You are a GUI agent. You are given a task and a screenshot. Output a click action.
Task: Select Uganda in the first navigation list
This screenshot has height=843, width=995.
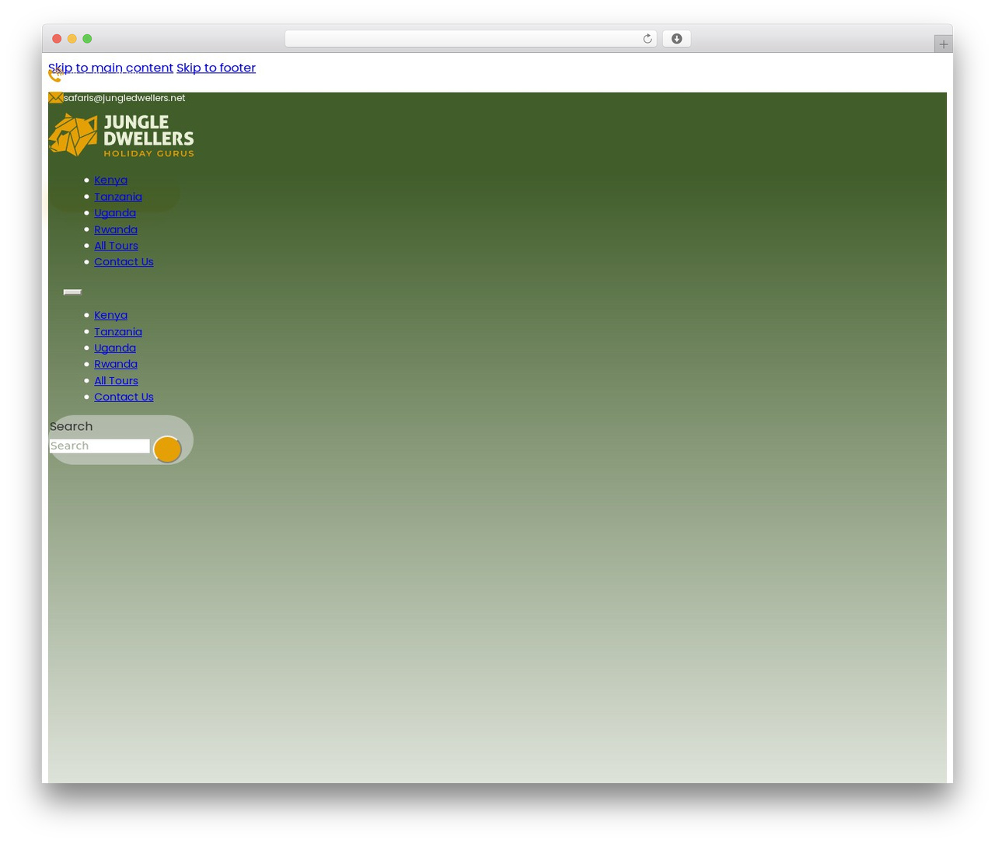115,213
